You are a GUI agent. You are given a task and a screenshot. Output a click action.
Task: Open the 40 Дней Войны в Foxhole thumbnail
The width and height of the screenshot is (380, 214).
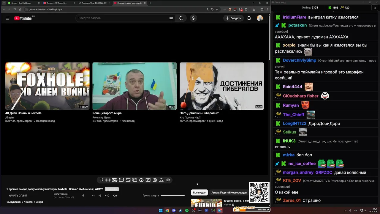[47, 86]
